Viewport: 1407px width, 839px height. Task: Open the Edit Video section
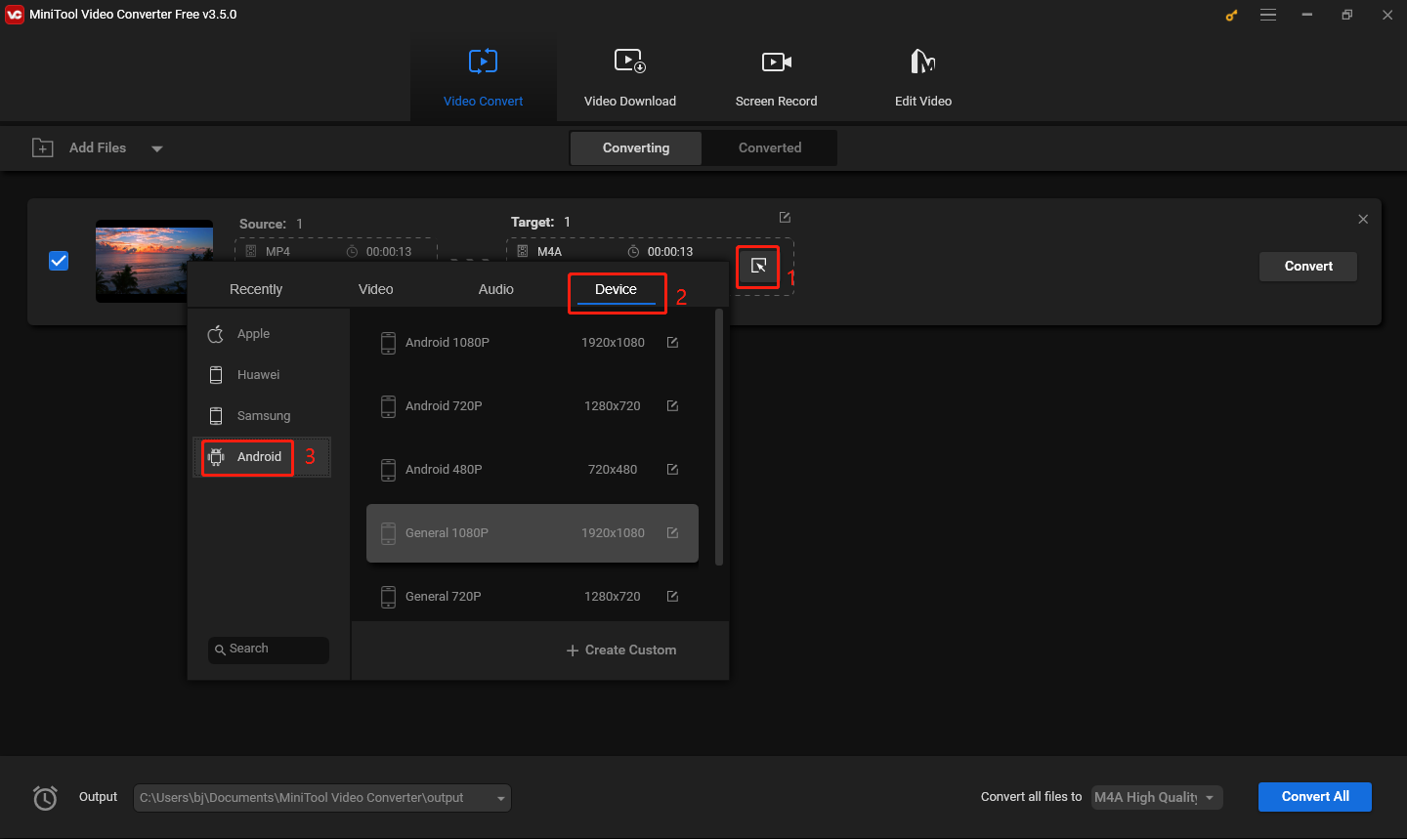[923, 79]
